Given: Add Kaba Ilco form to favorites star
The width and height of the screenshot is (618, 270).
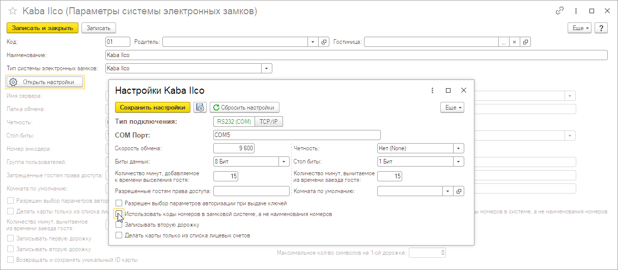Looking at the screenshot, I should (x=13, y=11).
